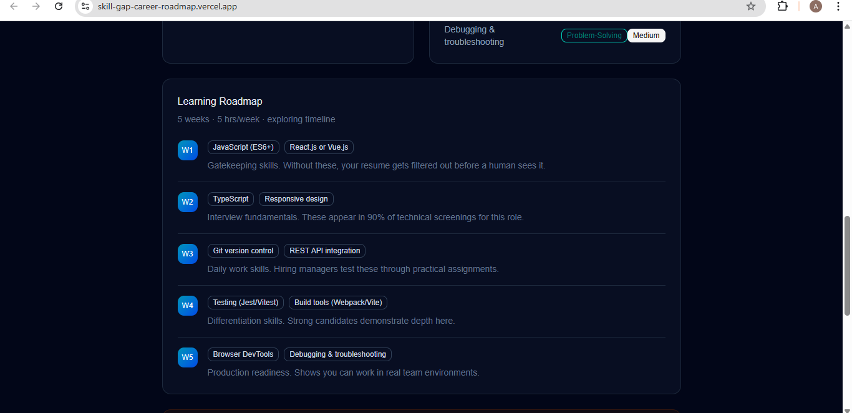852x413 pixels.
Task: Click the scrollbar up arrow
Action: (847, 26)
